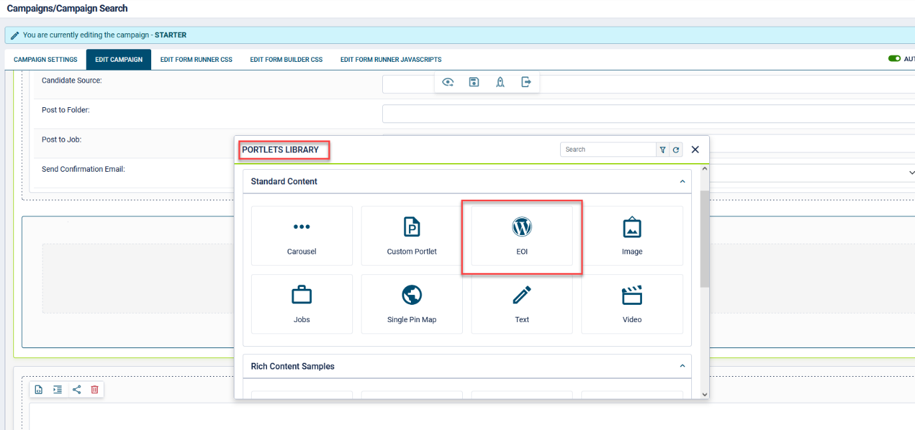This screenshot has width=915, height=430.
Task: Collapse the Rich Content Samples section
Action: click(682, 366)
